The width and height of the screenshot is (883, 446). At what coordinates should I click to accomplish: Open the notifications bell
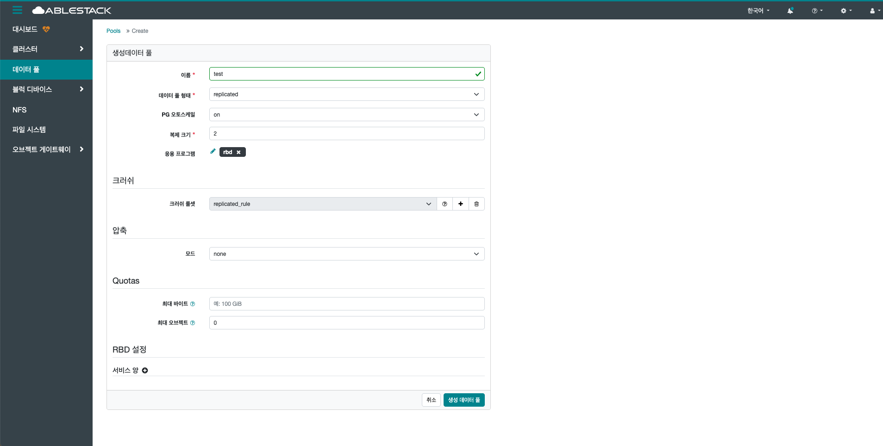pyautogui.click(x=790, y=11)
